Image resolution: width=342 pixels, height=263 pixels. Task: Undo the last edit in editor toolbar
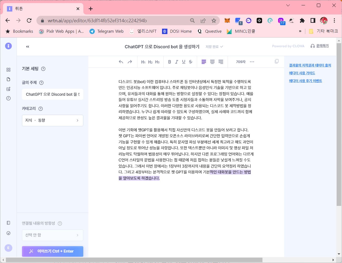(121, 62)
